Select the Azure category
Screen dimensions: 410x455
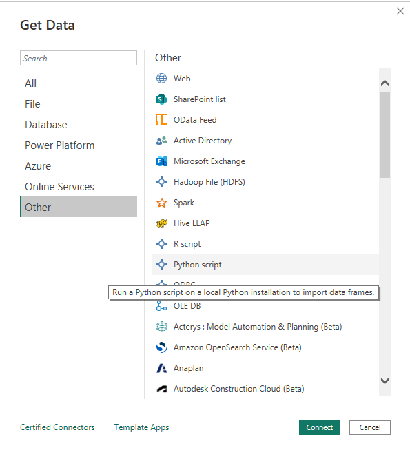pos(38,166)
